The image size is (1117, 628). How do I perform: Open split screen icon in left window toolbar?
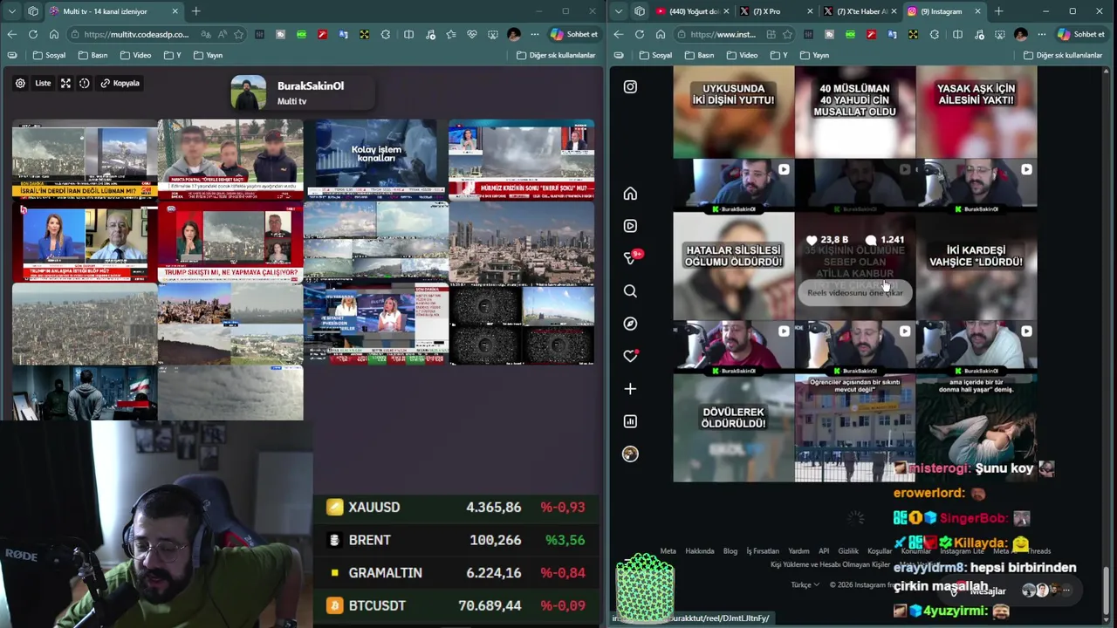coord(408,34)
